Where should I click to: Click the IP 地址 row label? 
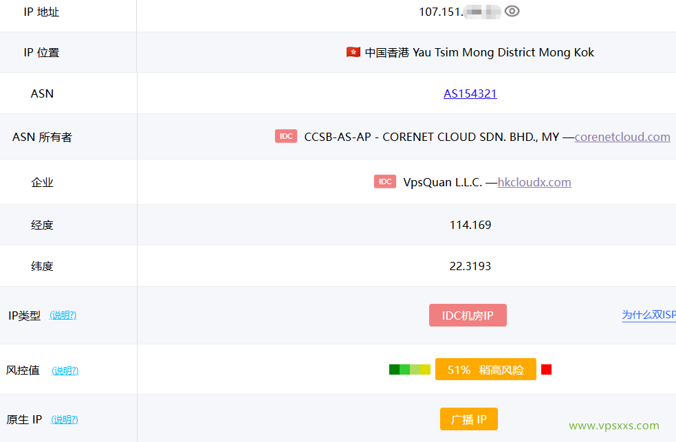coord(41,12)
